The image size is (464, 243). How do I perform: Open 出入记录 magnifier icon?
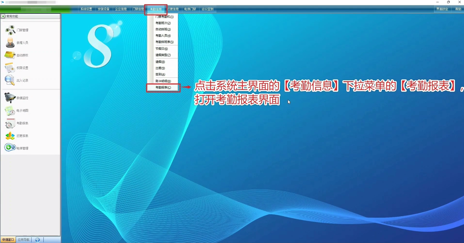point(9,80)
